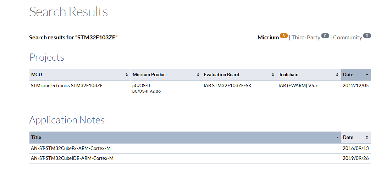
Task: Click the Evaluation Board column header
Action: [x=239, y=75]
